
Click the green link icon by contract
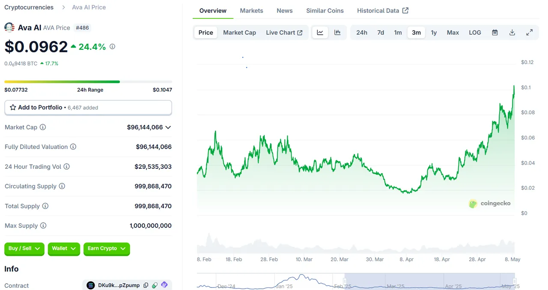tap(155, 285)
